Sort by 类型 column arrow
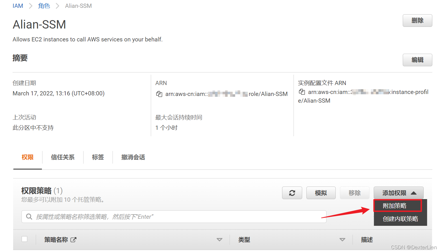Viewport: 441px width, 252px height. click(x=342, y=240)
